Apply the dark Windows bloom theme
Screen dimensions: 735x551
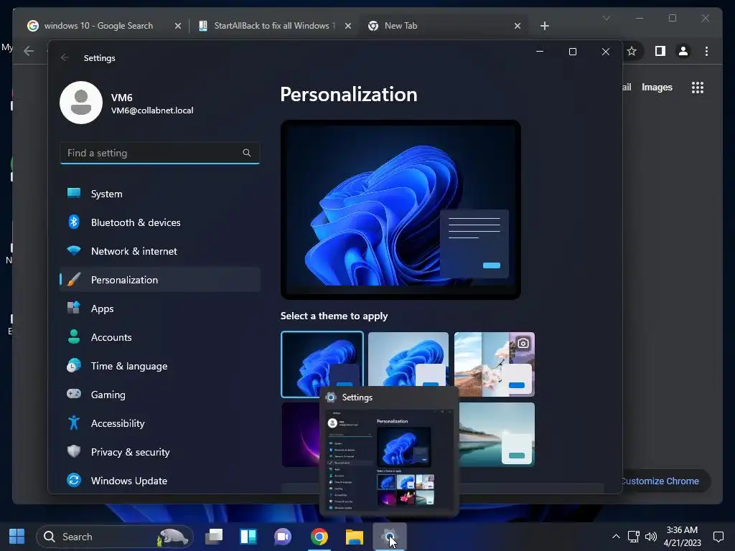[x=322, y=364]
